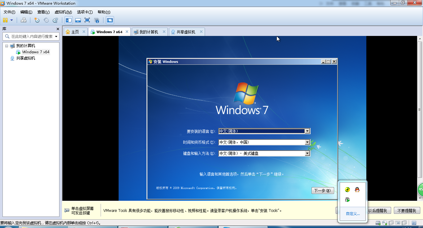The height and width of the screenshot is (228, 423).
Task: Close the 共享虚拟机 tab
Action: [x=201, y=32]
